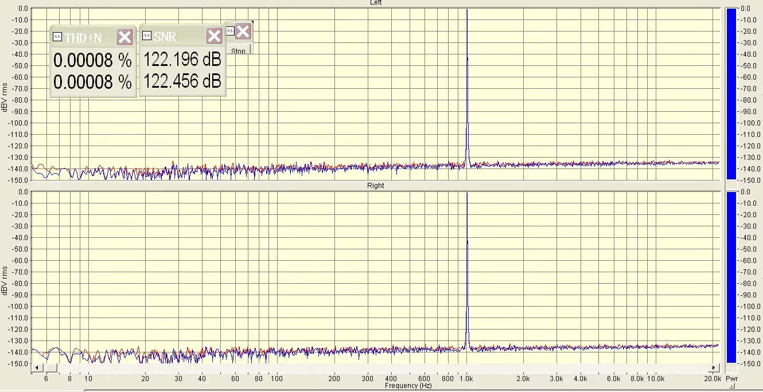Screen dimensions: 763x392
Task: Click the left scroll arrow under the Right plot
Action: pyautogui.click(x=36, y=367)
